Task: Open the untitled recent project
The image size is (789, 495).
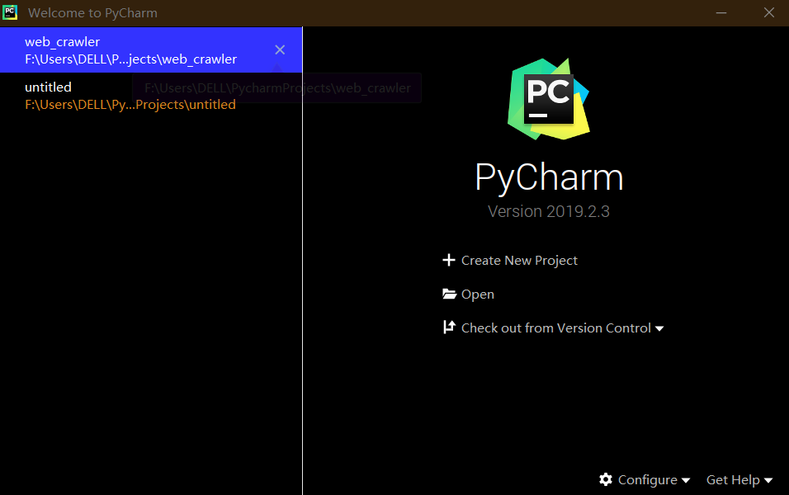Action: tap(151, 95)
